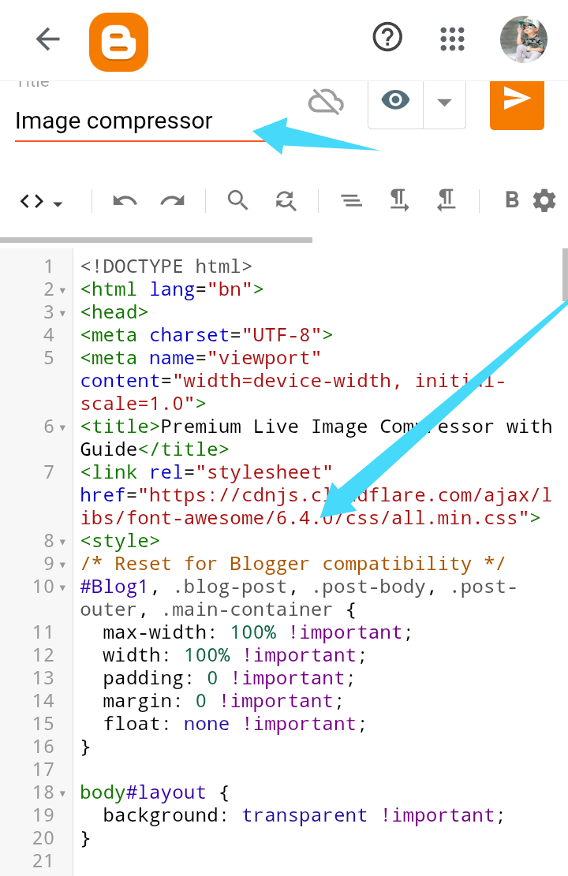Undo the last edit
568x876 pixels.
(x=125, y=201)
